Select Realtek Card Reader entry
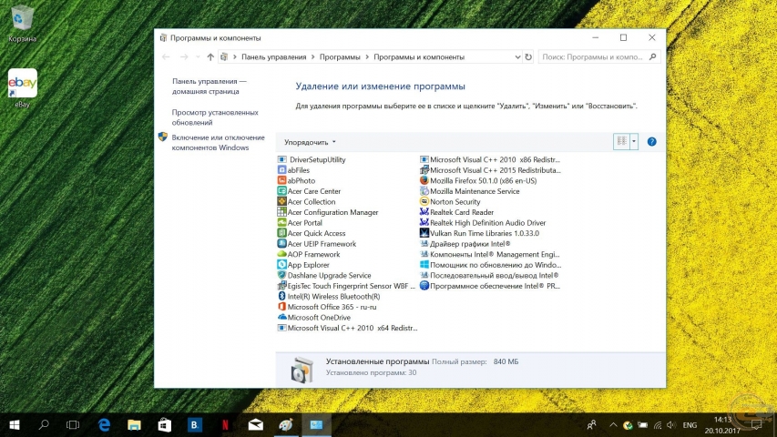 click(x=457, y=212)
